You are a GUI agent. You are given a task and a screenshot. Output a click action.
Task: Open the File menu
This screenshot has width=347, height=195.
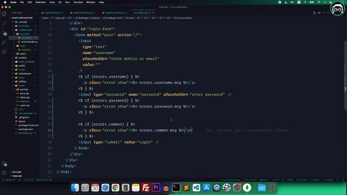(x=22, y=2)
